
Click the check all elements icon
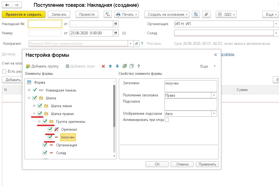125,66
